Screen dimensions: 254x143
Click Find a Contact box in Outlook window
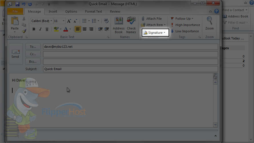[235, 10]
